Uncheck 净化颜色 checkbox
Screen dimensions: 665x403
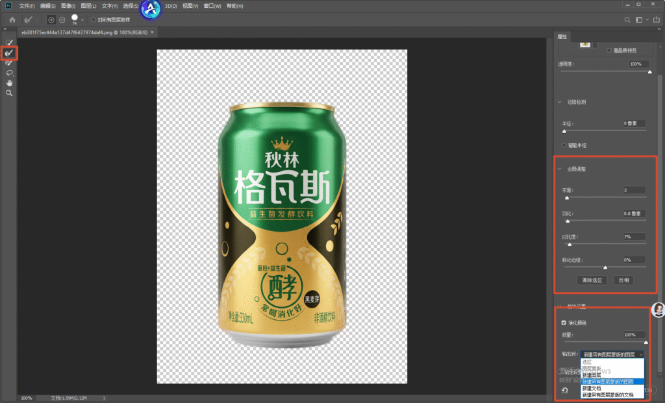(x=564, y=323)
